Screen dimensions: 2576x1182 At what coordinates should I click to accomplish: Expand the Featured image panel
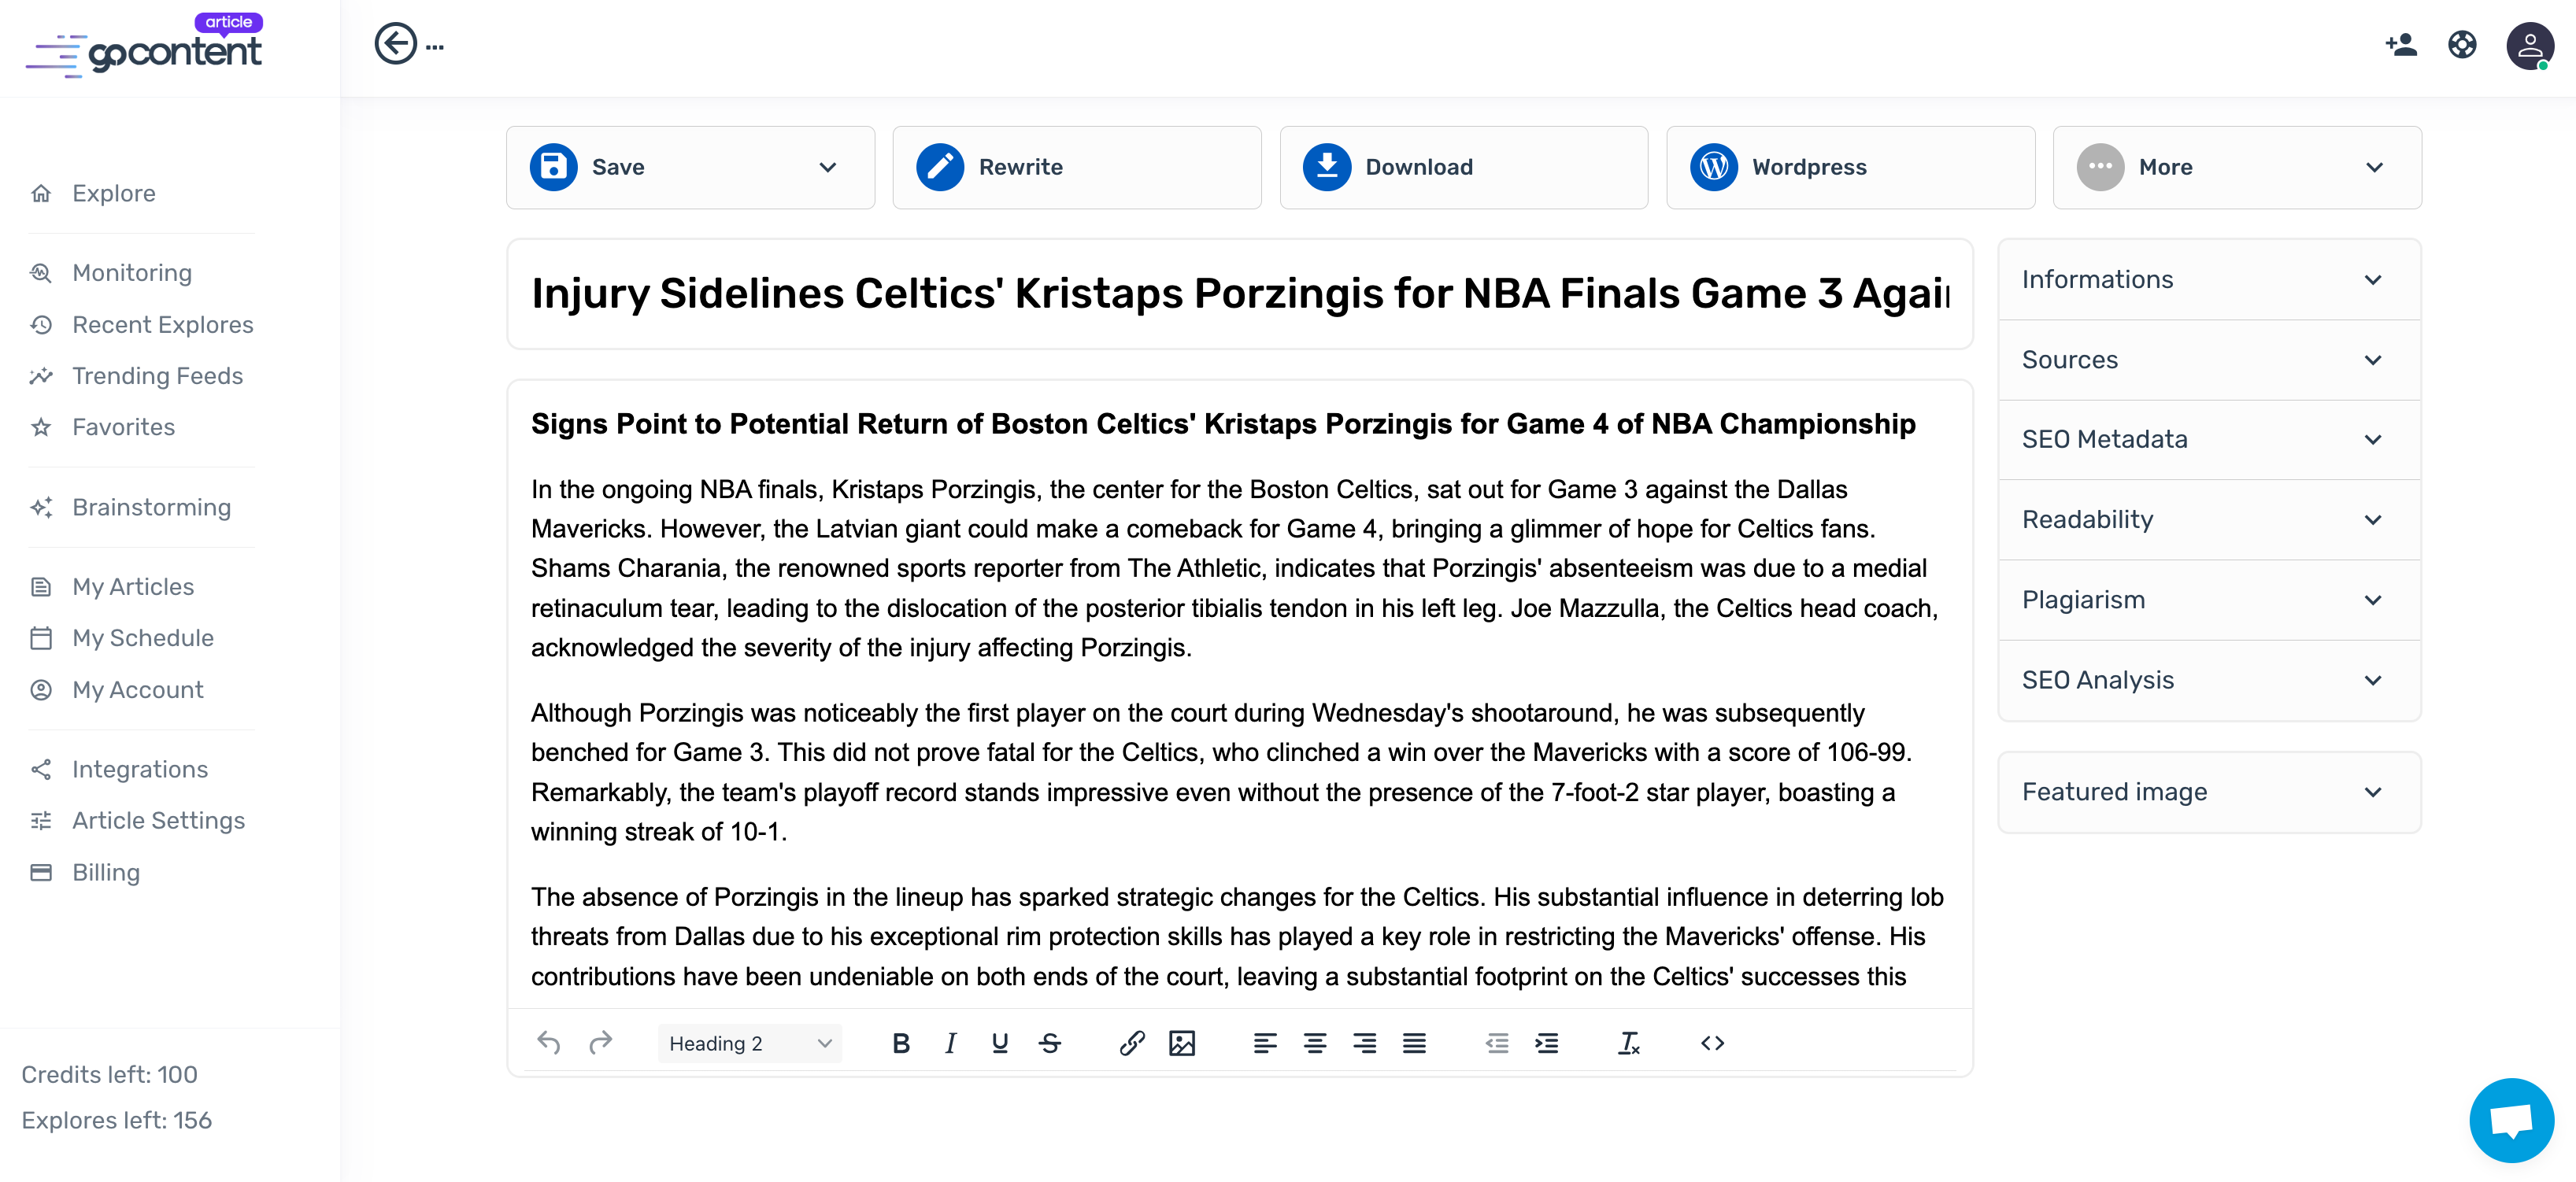pos(2208,792)
